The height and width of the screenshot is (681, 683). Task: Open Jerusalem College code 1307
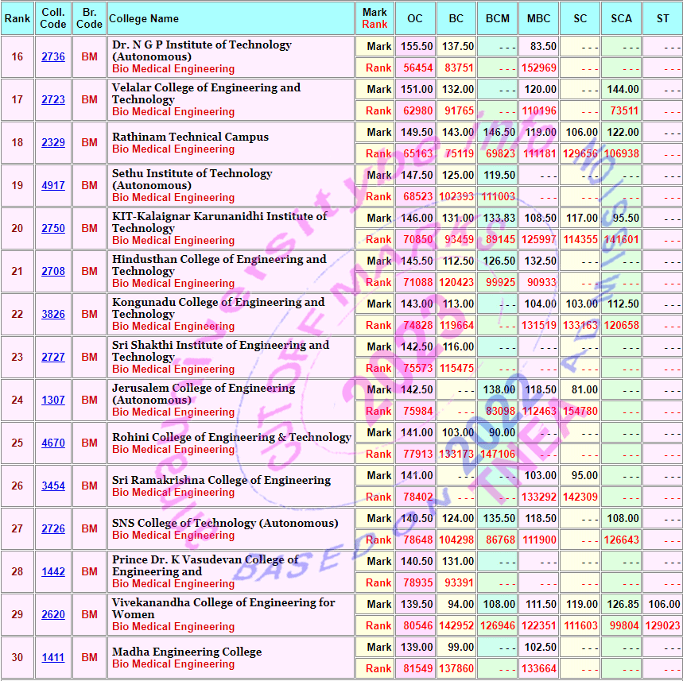click(x=53, y=400)
